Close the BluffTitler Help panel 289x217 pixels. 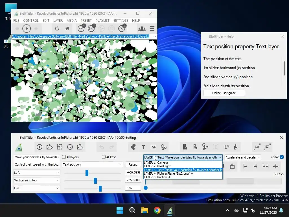click(282, 36)
